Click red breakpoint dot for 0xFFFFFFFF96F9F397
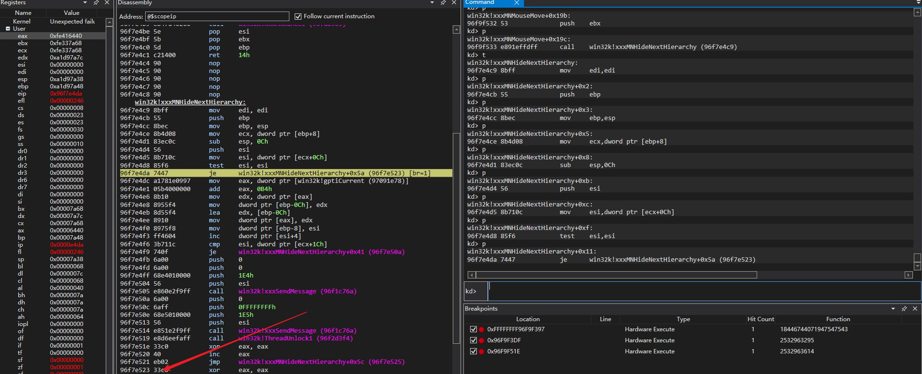Screen dimensions: 922x374 [481, 329]
